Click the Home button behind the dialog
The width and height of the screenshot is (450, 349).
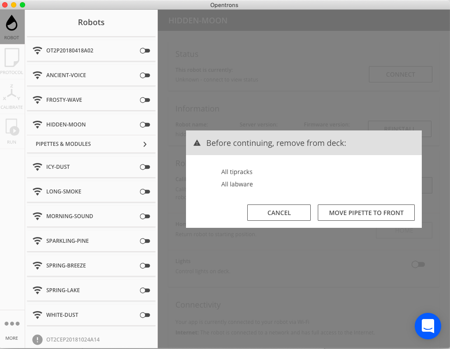pyautogui.click(x=404, y=230)
